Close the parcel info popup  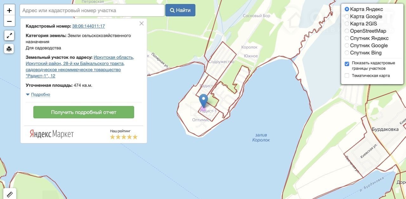coord(141,24)
